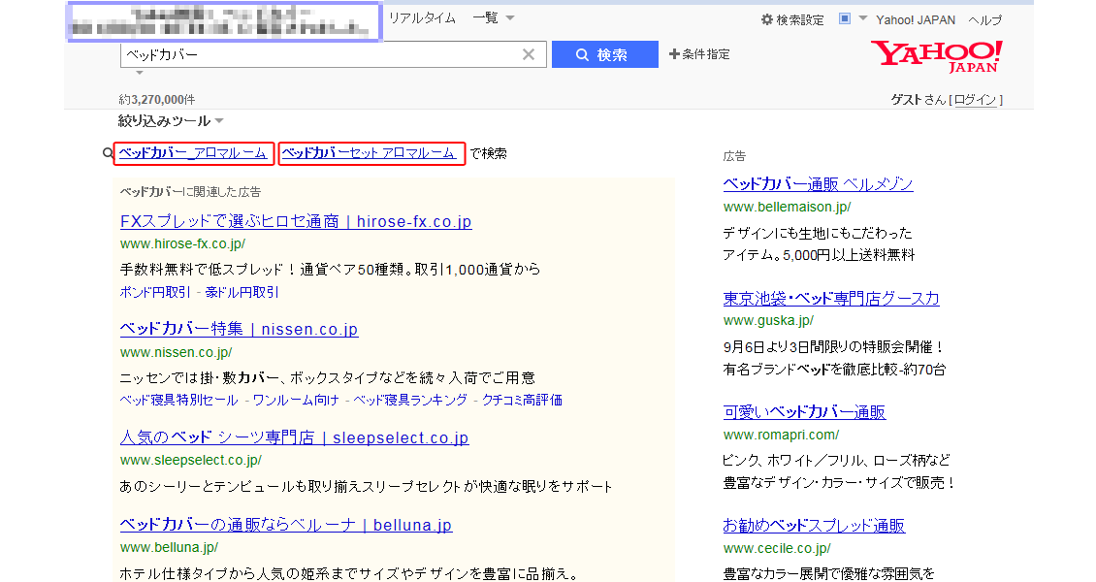This screenshot has width=1096, height=582.
Task: Click the www.belluna.jp/ URL
Action: 169,547
